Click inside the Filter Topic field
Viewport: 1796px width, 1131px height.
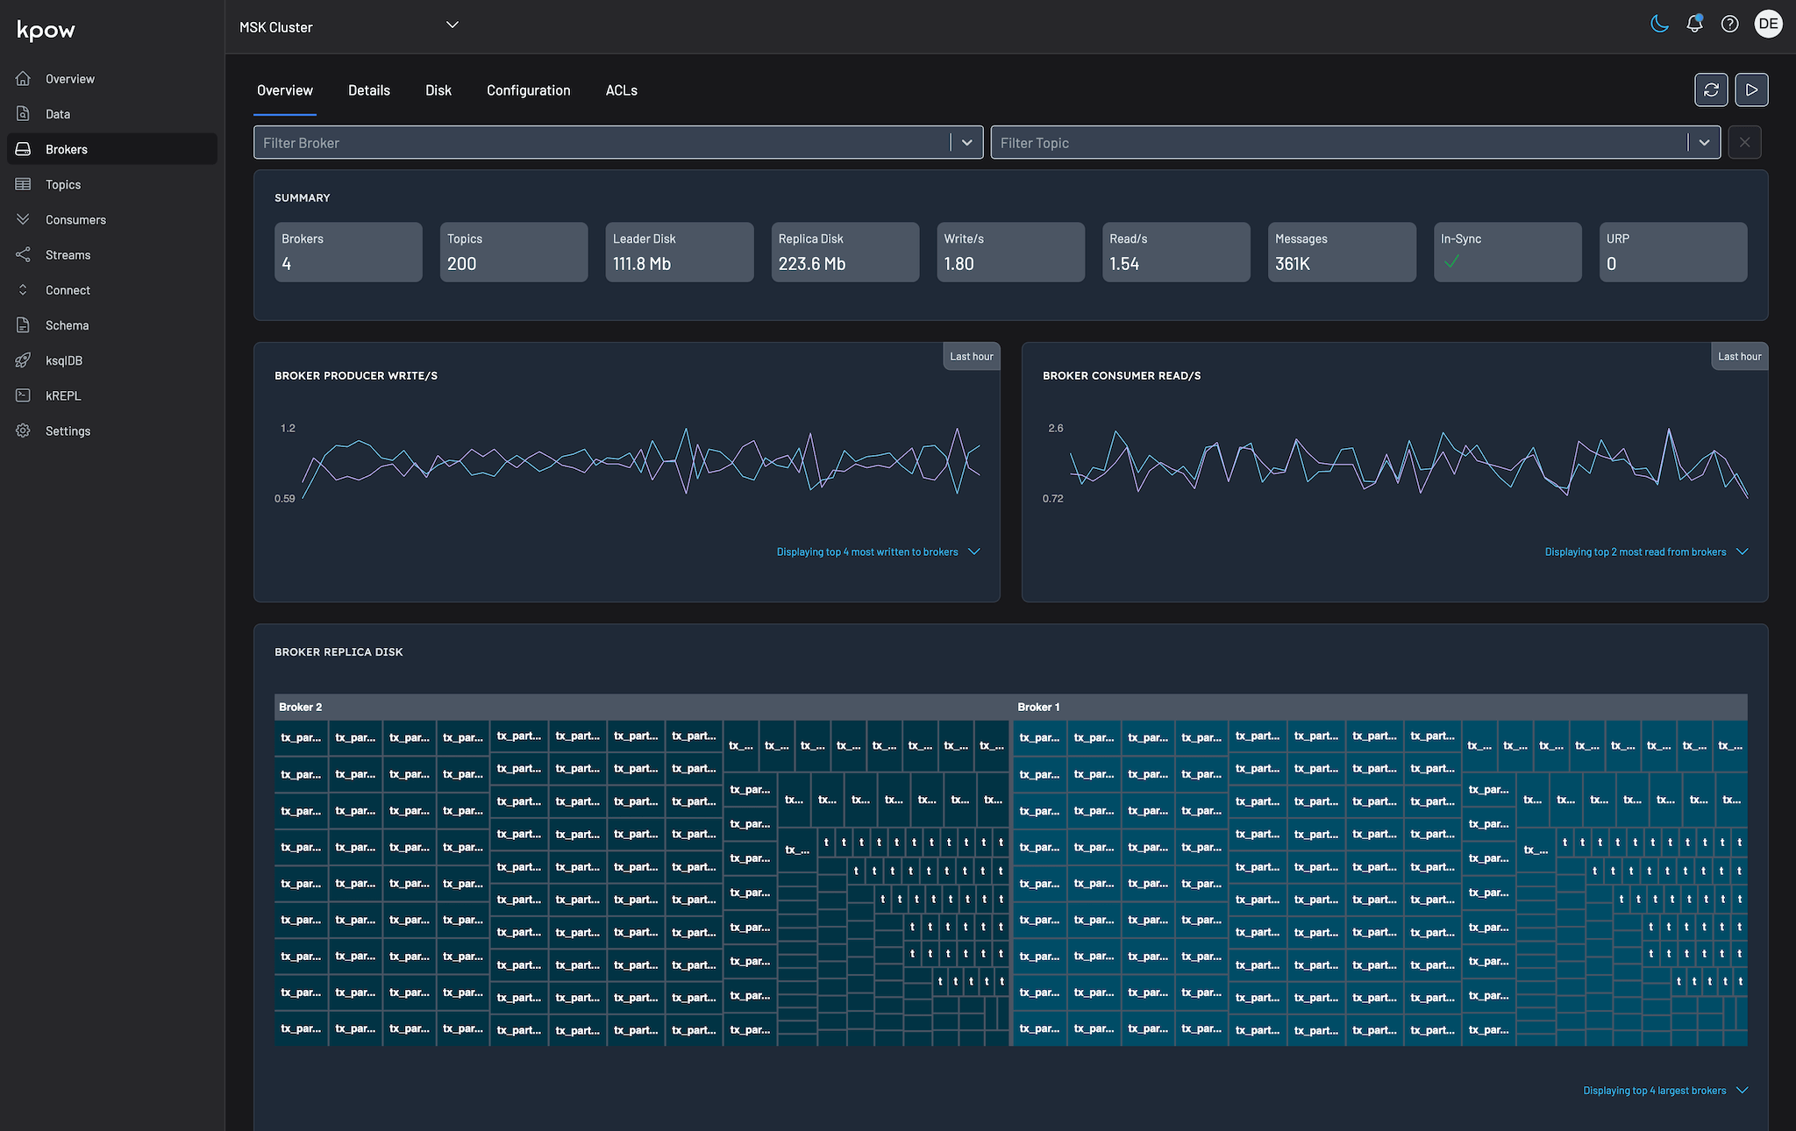(x=1228, y=142)
